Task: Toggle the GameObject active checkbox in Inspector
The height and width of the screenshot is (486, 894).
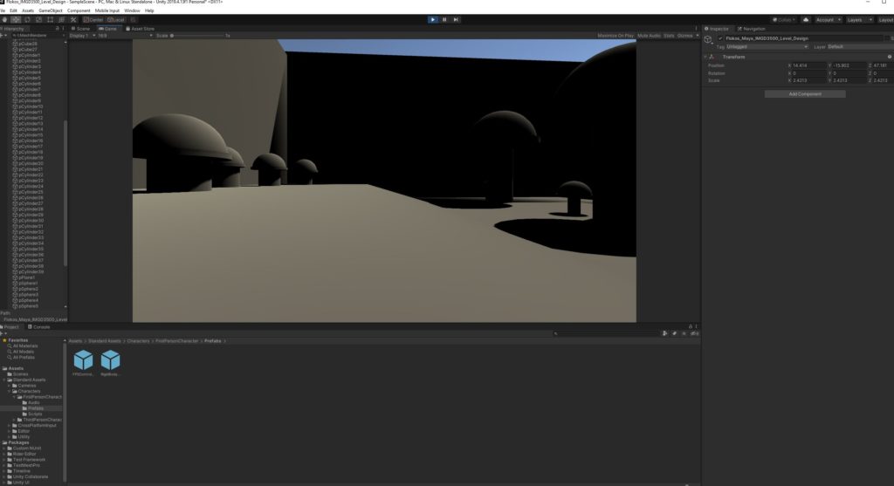Action: [720, 38]
